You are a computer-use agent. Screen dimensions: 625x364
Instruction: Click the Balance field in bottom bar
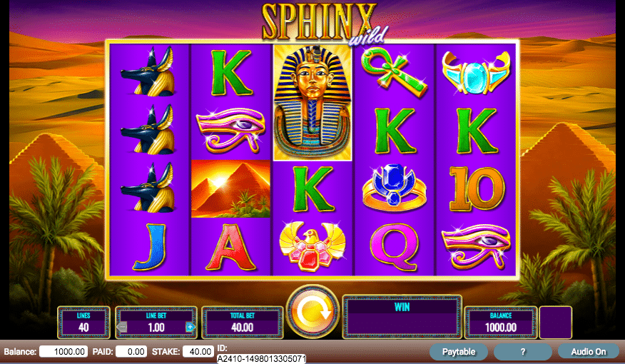click(x=63, y=352)
